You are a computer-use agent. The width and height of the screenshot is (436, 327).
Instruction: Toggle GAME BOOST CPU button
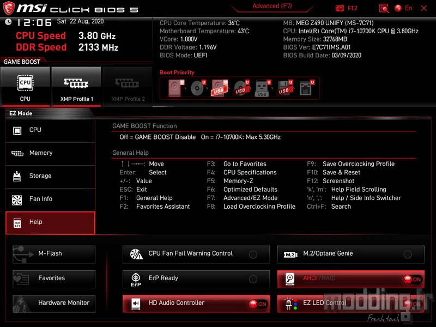(x=25, y=87)
